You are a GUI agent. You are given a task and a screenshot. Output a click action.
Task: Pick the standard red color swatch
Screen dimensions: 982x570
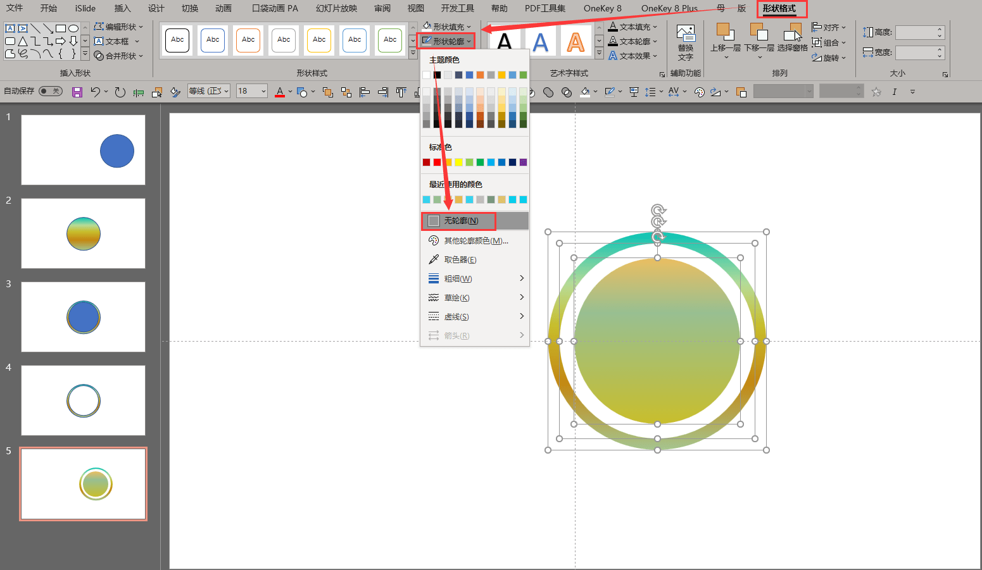pos(437,163)
